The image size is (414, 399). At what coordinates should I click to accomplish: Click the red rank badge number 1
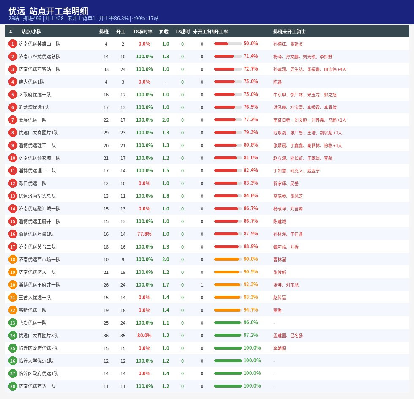coord(12,44)
